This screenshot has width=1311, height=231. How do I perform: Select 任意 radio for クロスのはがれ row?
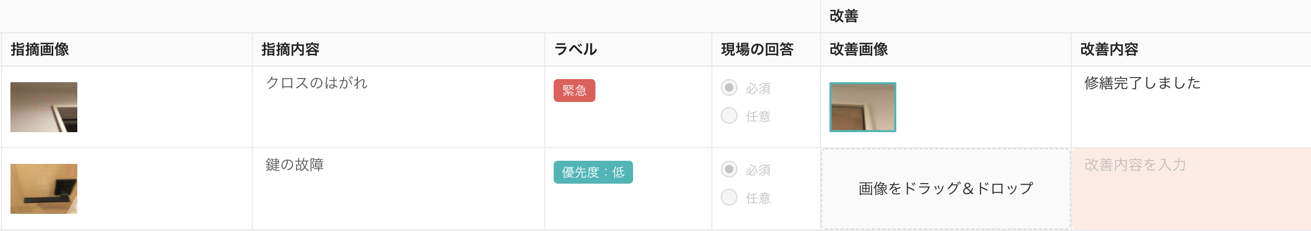(x=729, y=115)
